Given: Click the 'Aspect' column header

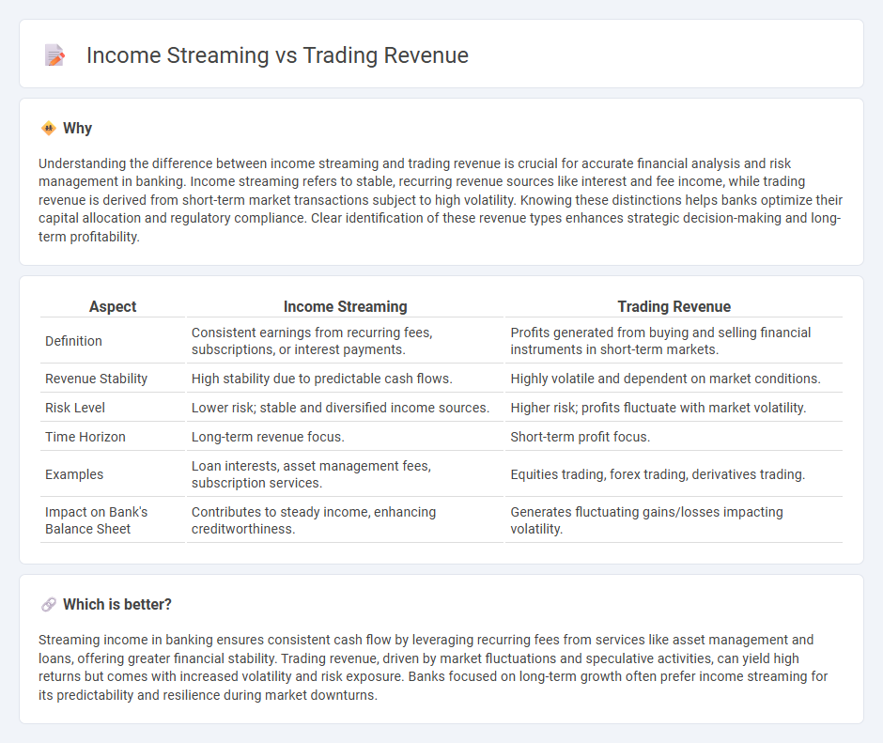Looking at the screenshot, I should (x=113, y=306).
